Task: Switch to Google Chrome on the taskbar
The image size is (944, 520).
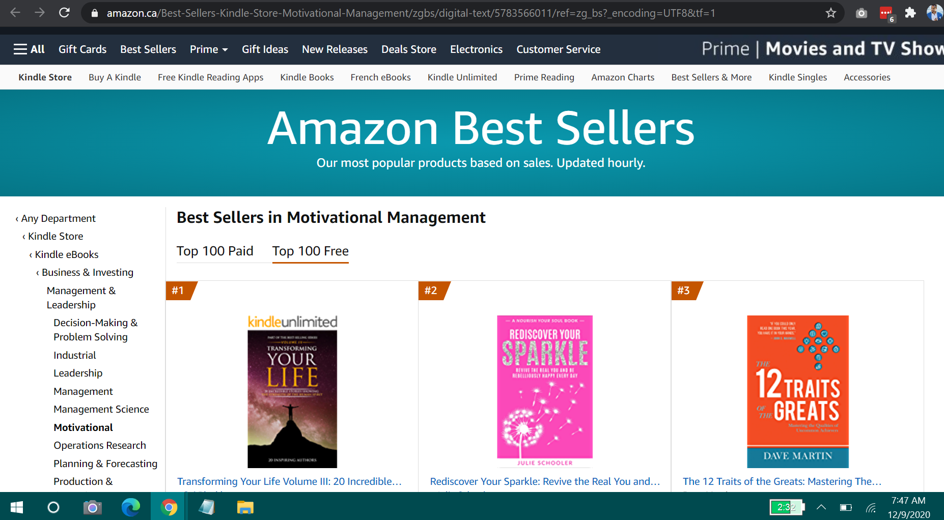Action: click(x=169, y=507)
